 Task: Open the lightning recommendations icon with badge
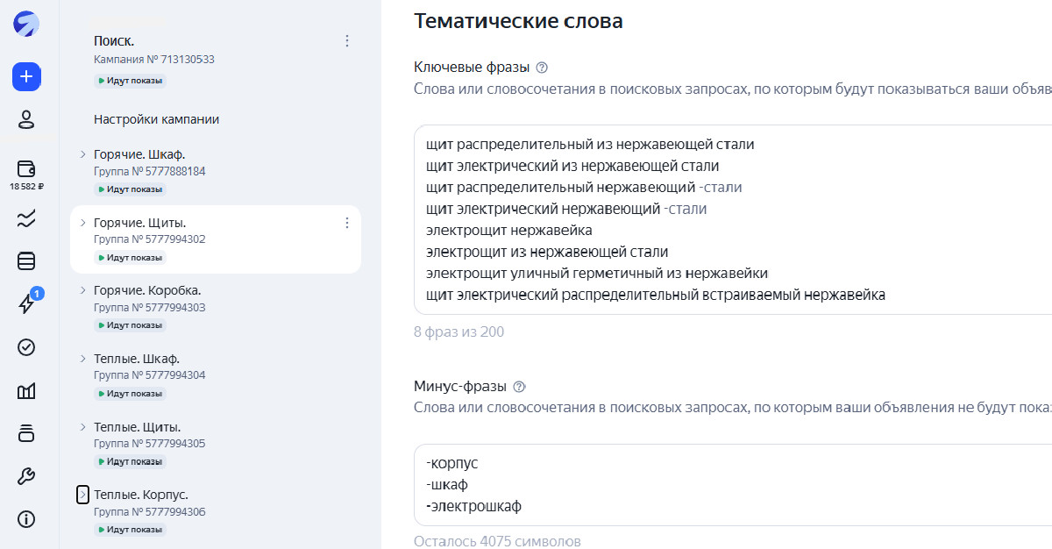(x=26, y=303)
